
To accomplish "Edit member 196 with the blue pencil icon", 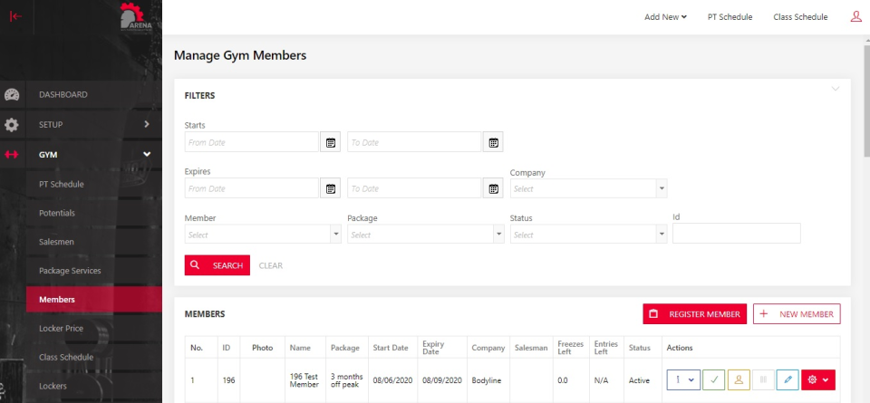I will [x=788, y=380].
